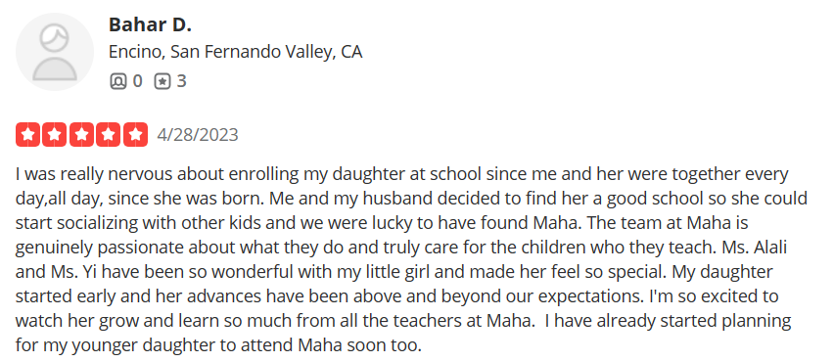Open Bahar D.'s profile via the name

coord(150,24)
